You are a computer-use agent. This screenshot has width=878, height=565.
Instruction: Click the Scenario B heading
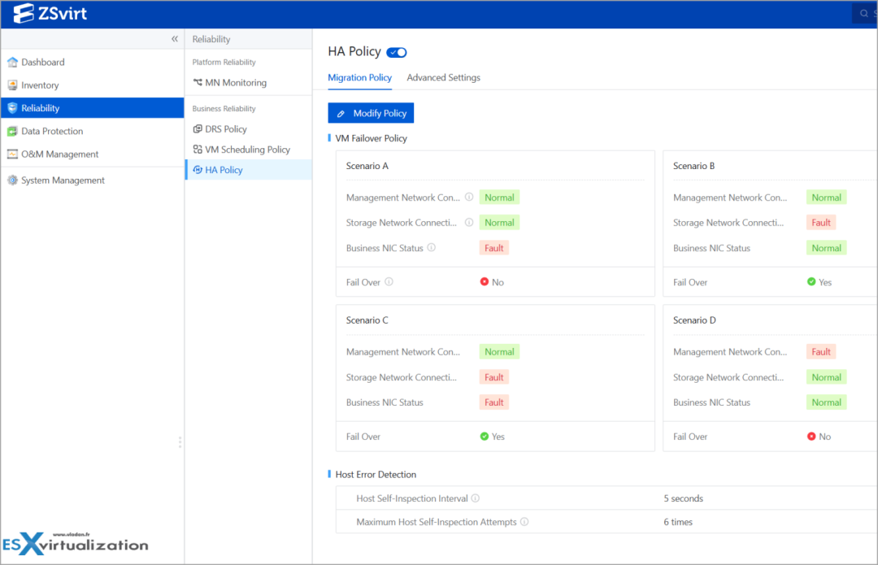pyautogui.click(x=693, y=166)
